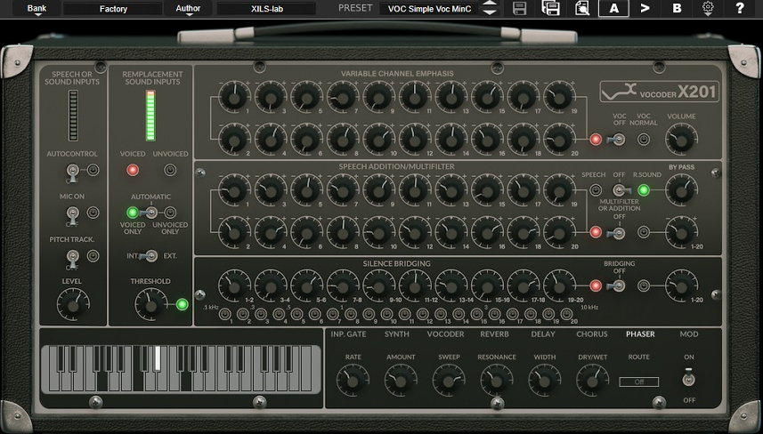Switch to the SYNTH tab

[397, 334]
